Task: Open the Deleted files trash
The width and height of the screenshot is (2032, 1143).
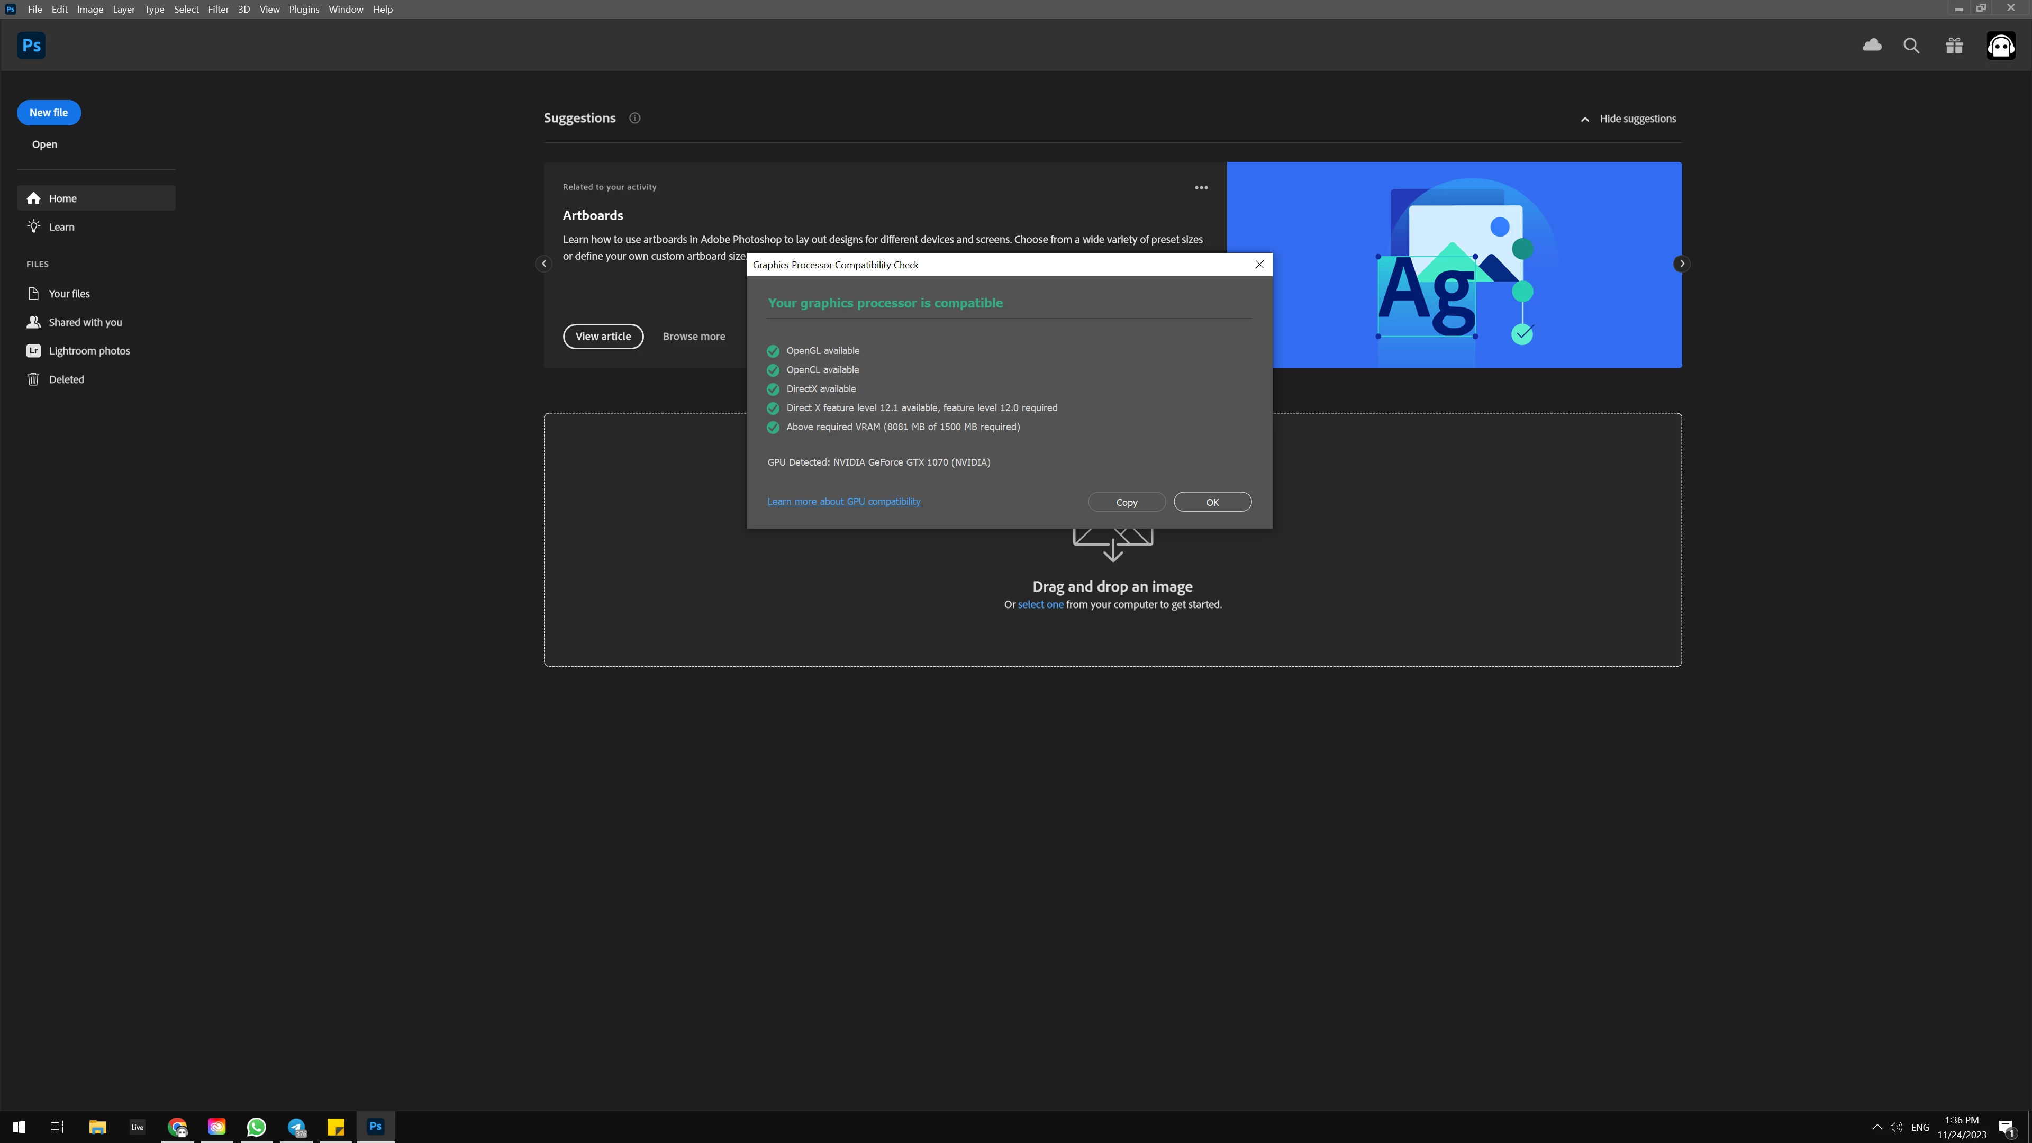Action: pos(66,379)
